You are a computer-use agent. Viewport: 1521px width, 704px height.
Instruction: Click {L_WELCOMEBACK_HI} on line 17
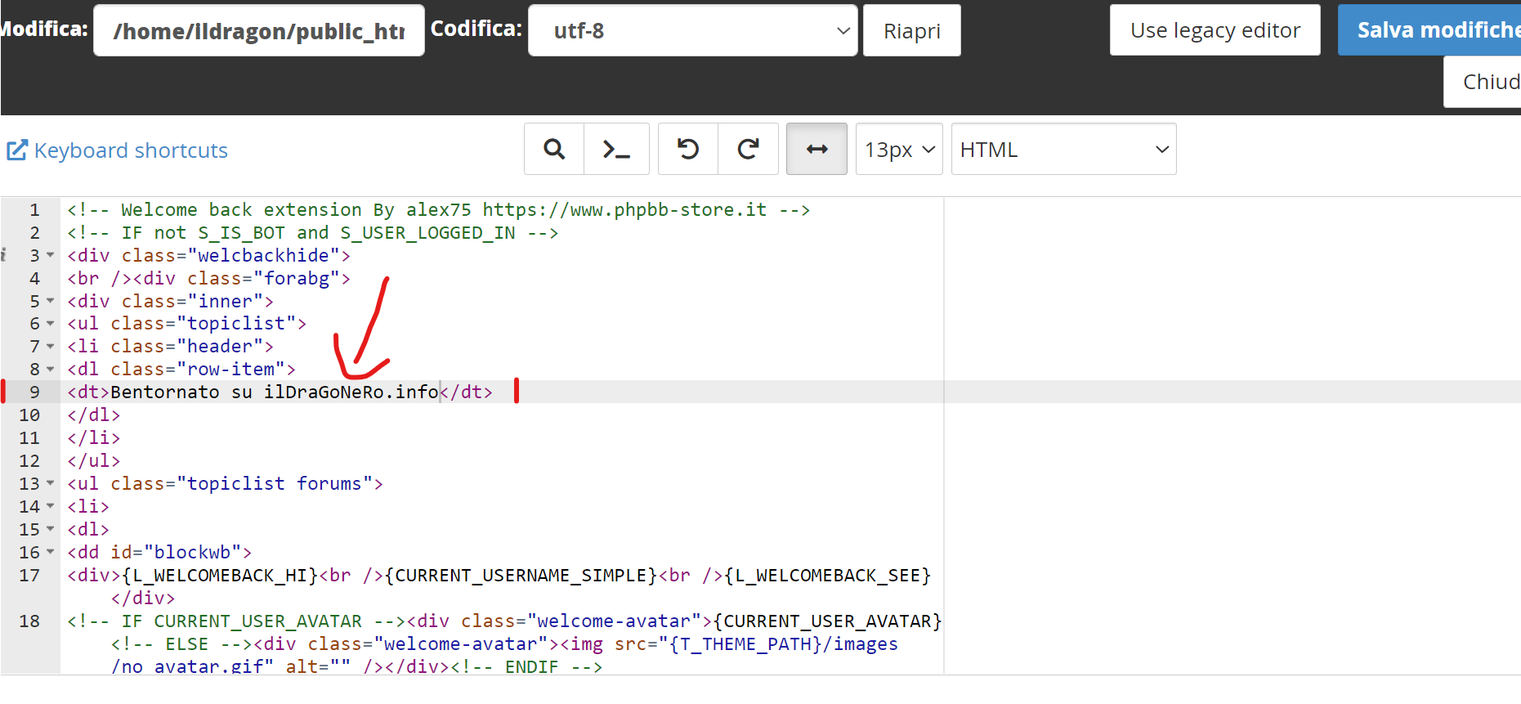click(220, 576)
